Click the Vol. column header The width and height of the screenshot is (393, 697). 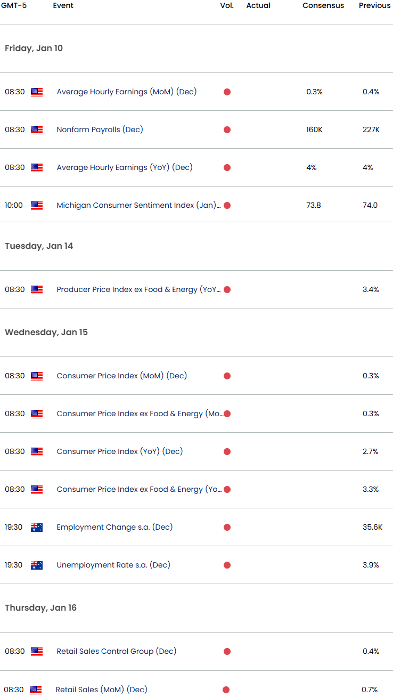tap(227, 5)
